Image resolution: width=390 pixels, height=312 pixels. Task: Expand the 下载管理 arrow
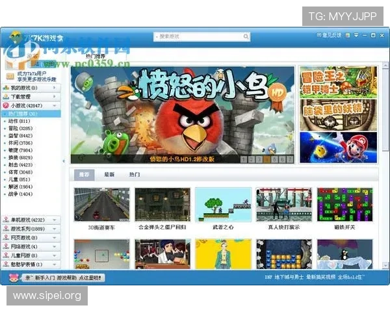coord(54,97)
